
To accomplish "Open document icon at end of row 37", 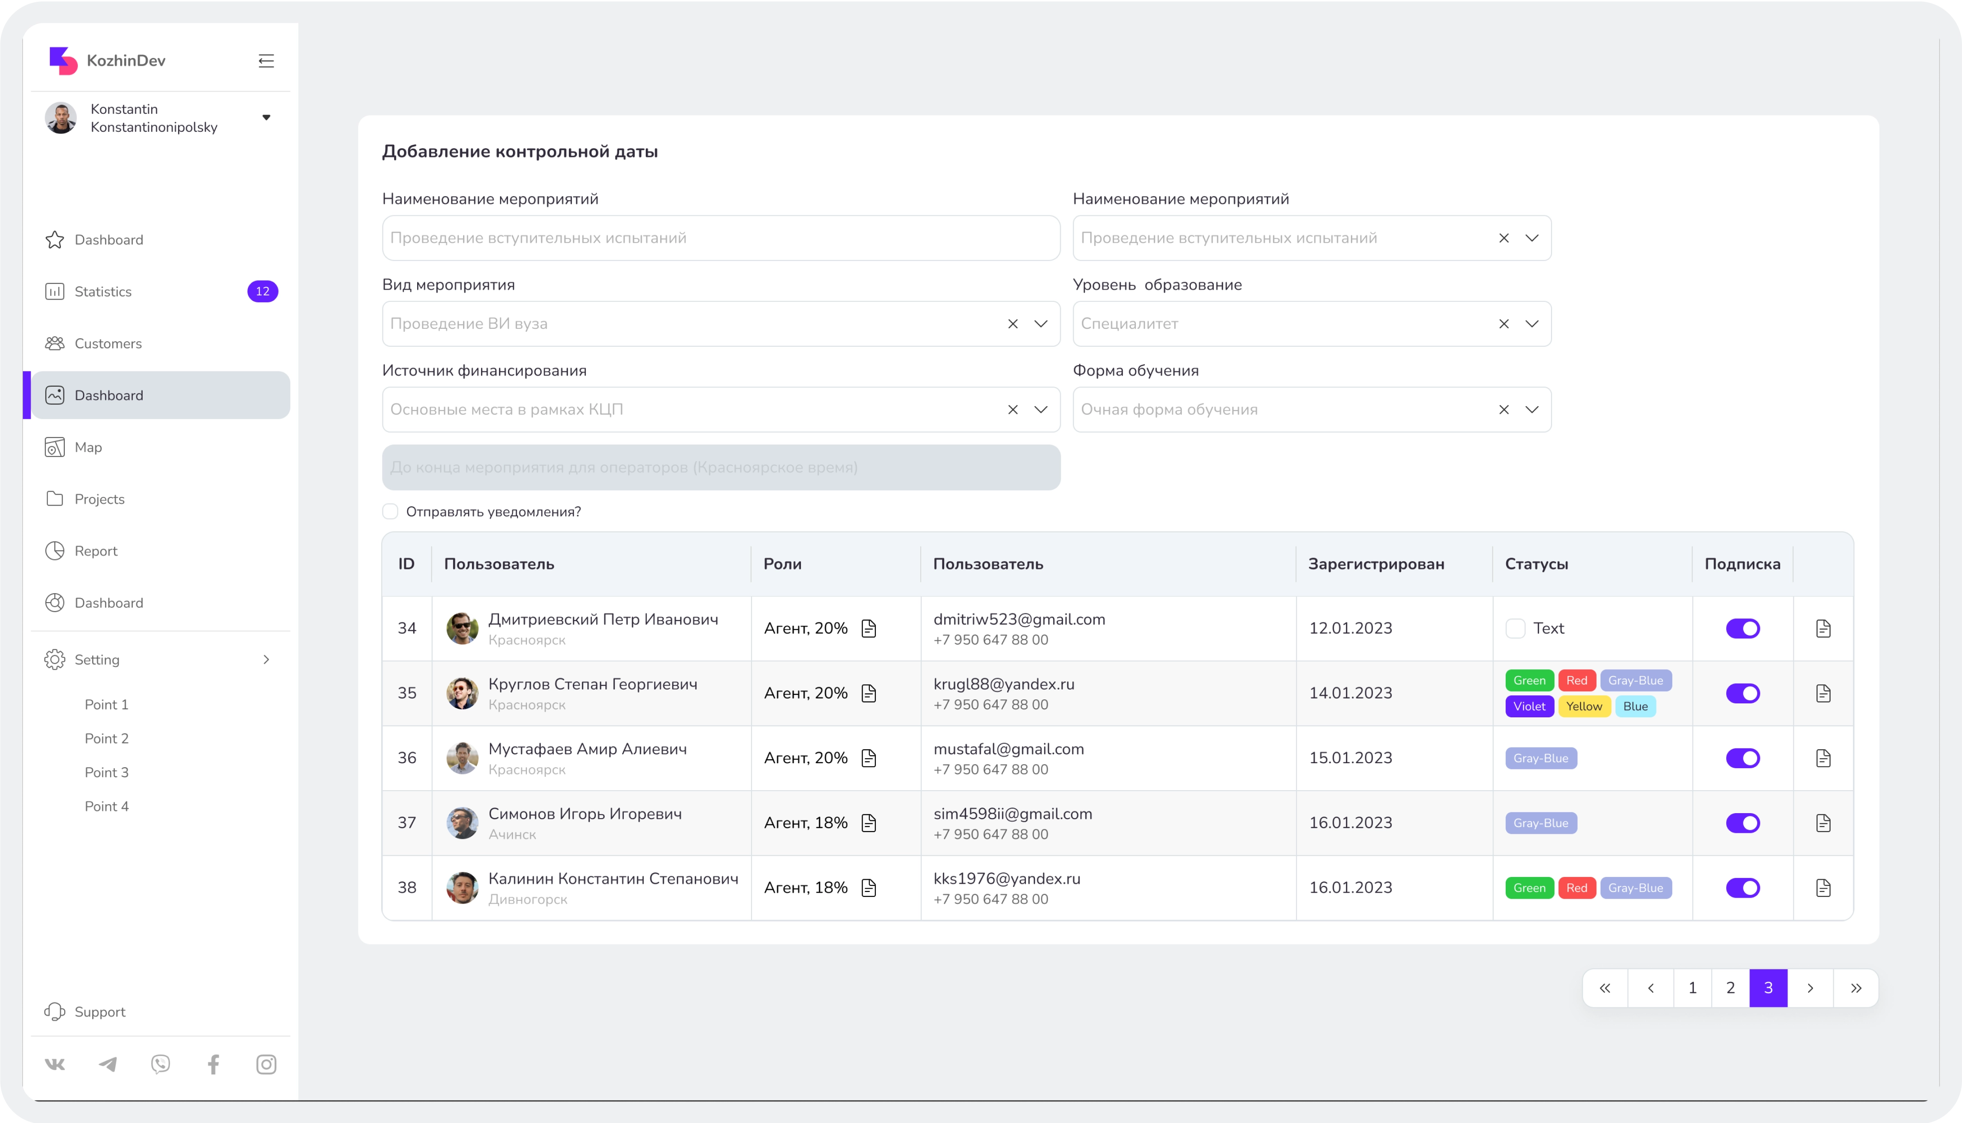I will pos(1823,823).
